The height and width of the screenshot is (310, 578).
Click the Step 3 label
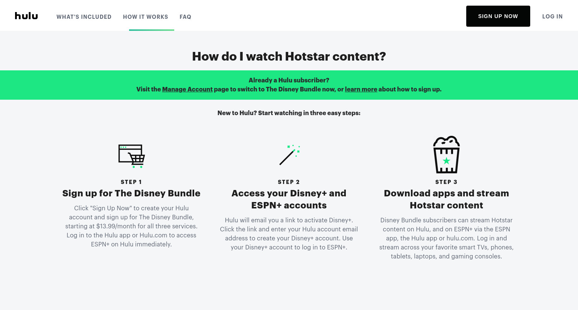click(x=446, y=182)
